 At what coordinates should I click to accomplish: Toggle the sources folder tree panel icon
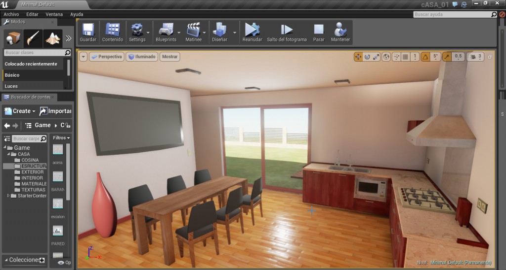pos(7,139)
